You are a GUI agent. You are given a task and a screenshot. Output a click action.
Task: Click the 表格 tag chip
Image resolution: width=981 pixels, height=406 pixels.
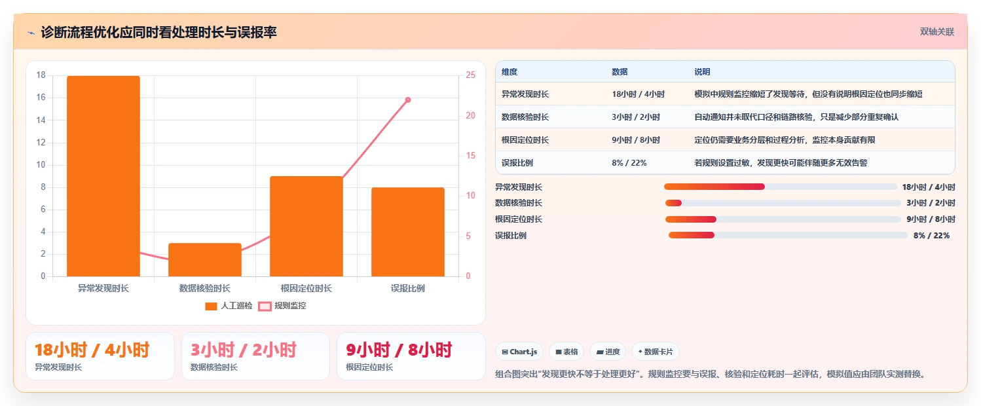(x=566, y=352)
